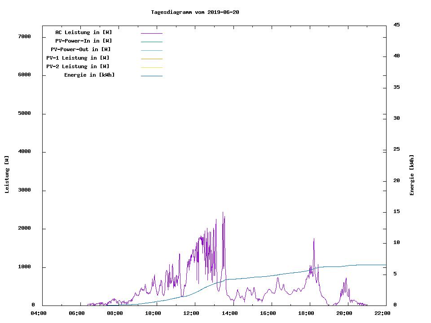
Task: Click the Leistung [W] left axis title
Action: point(7,174)
